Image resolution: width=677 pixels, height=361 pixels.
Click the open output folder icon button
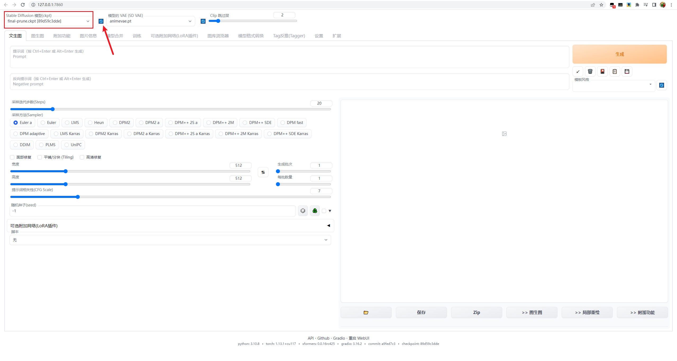[x=366, y=312]
